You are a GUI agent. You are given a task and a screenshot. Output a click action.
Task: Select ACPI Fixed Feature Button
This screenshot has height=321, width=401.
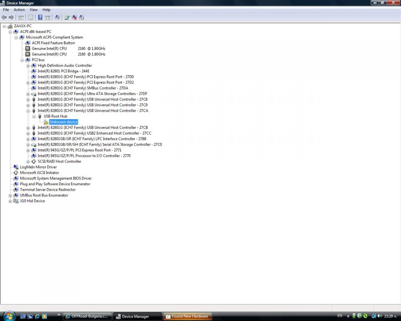pos(53,43)
